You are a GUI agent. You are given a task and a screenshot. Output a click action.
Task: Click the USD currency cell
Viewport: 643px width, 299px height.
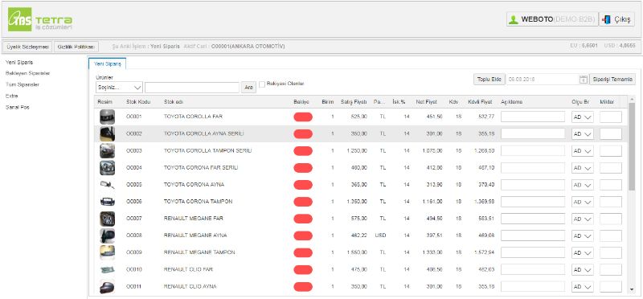[380, 236]
